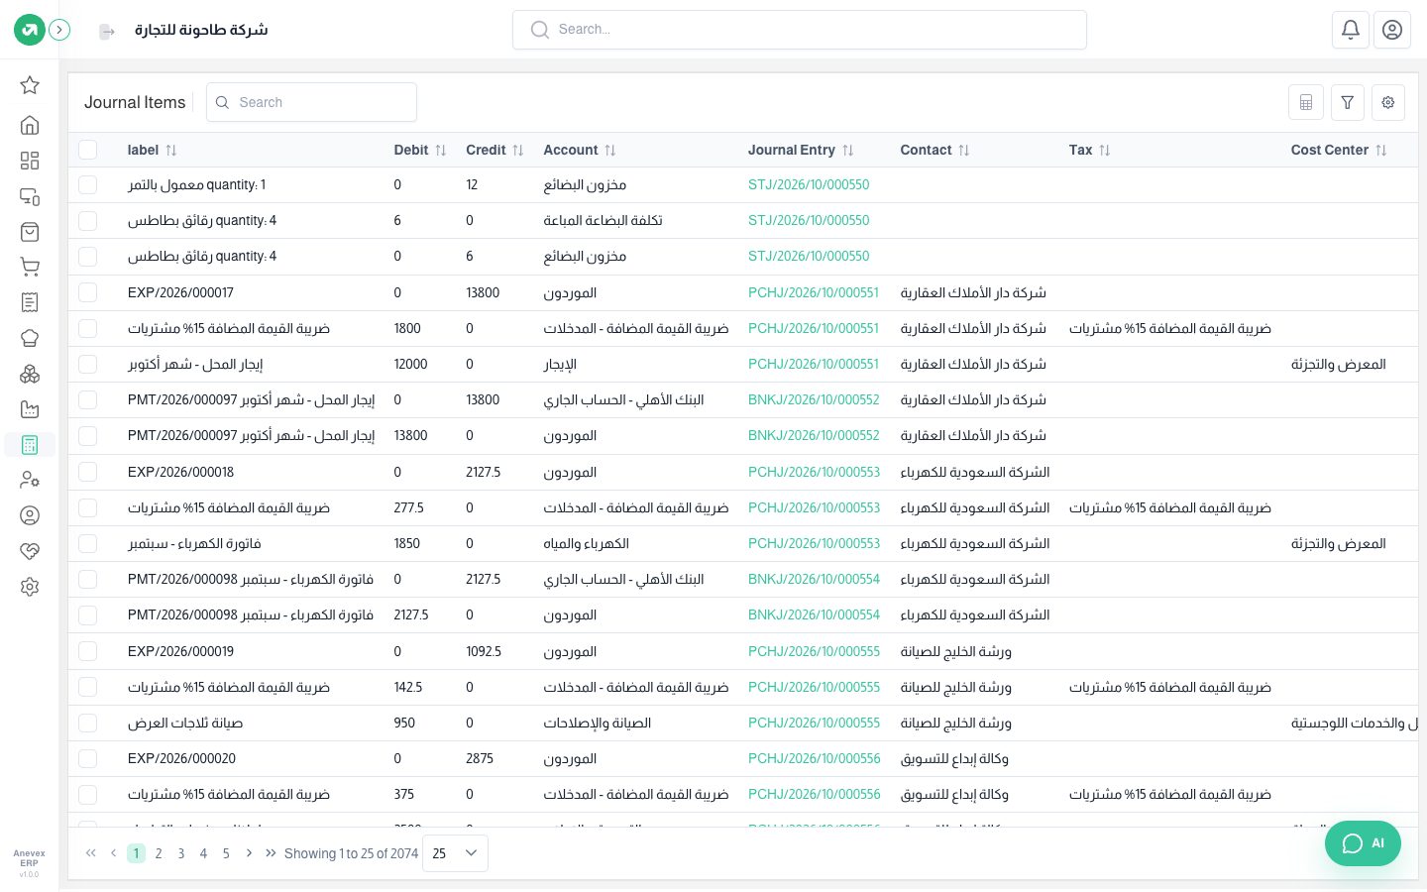
Task: Open the shopping cart module in sidebar
Action: (30, 267)
